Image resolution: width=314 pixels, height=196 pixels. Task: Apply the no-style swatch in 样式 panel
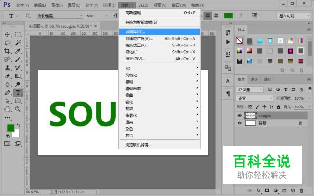pos(240,41)
